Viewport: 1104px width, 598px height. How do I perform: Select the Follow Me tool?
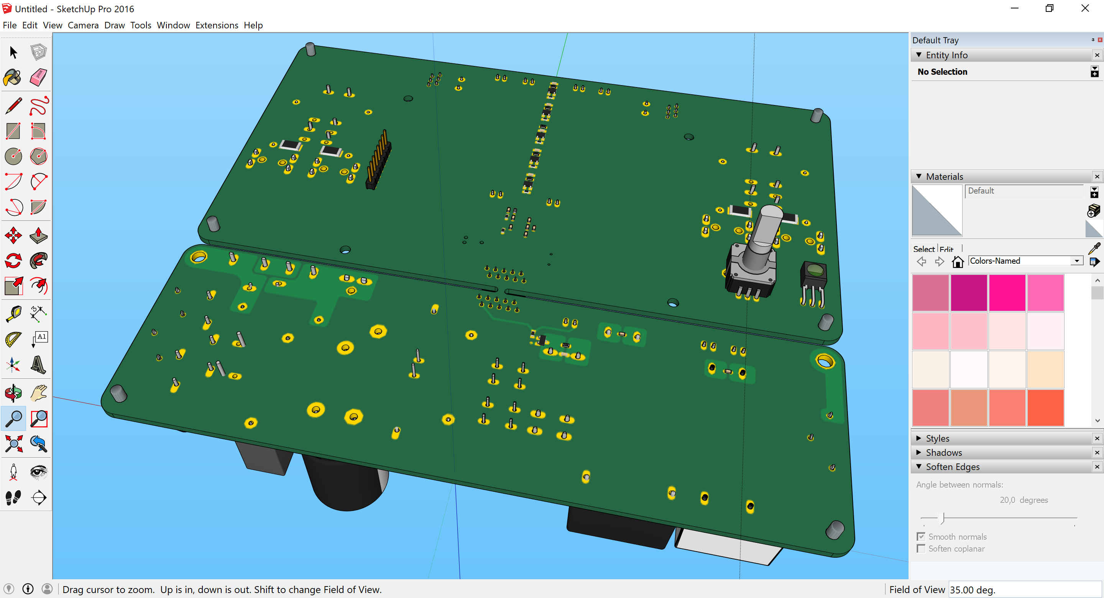pyautogui.click(x=39, y=261)
